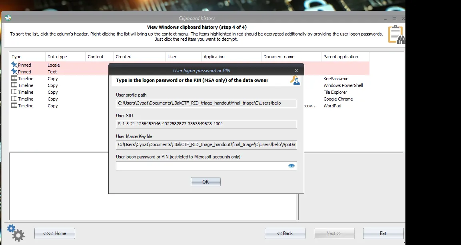The image size is (461, 245).
Task: Go to Home screen
Action: pyautogui.click(x=55, y=233)
